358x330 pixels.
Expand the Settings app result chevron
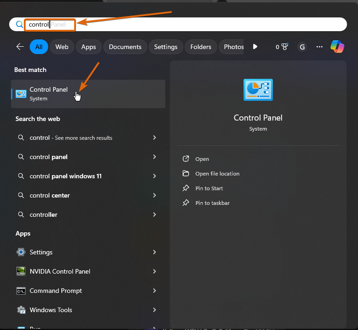click(x=155, y=252)
